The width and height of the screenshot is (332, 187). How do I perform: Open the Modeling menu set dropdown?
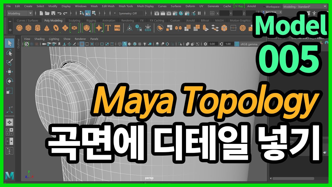pos(20,13)
